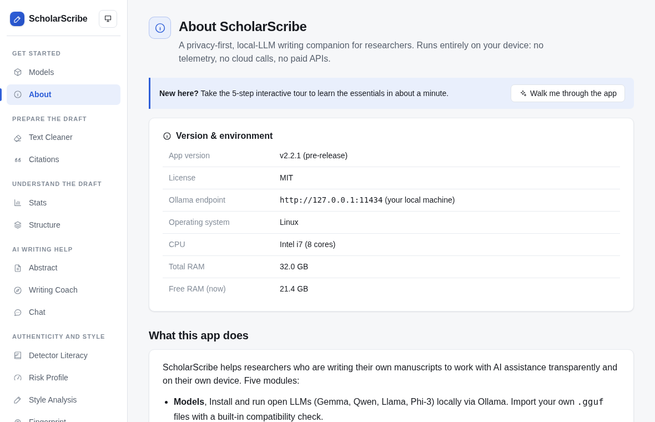The image size is (655, 422).
Task: Click the Linux operating system value
Action: click(289, 222)
